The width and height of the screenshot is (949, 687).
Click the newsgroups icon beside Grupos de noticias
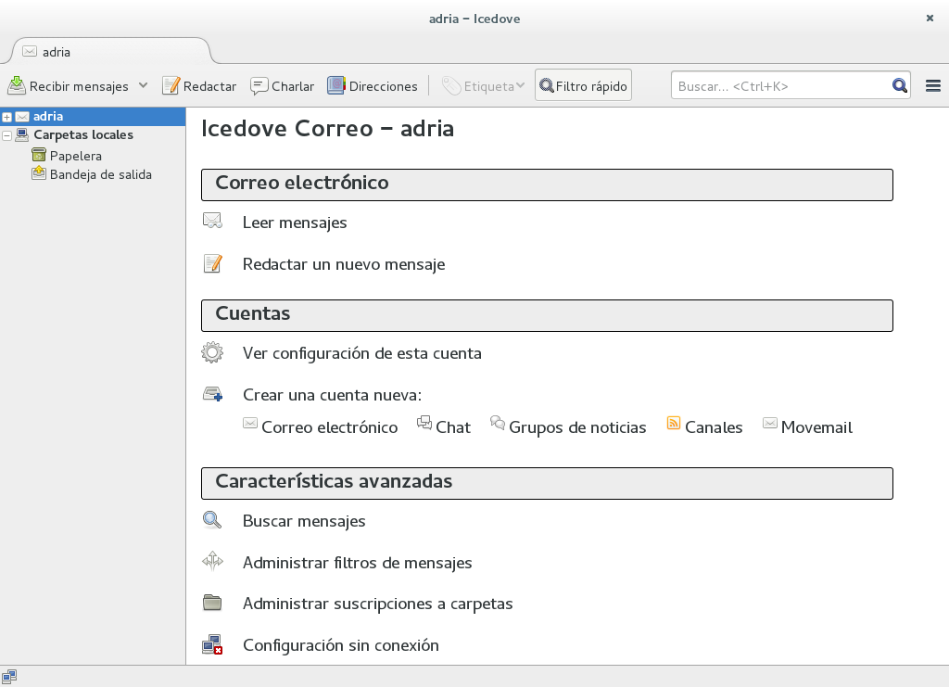[498, 423]
